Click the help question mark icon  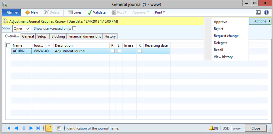(266, 12)
